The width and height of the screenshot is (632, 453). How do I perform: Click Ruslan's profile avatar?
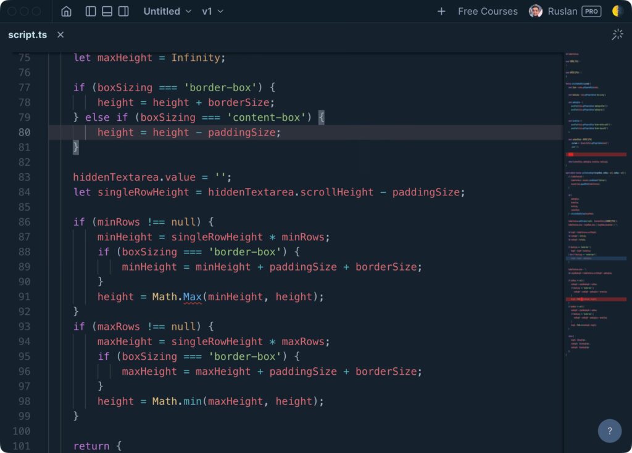click(536, 11)
